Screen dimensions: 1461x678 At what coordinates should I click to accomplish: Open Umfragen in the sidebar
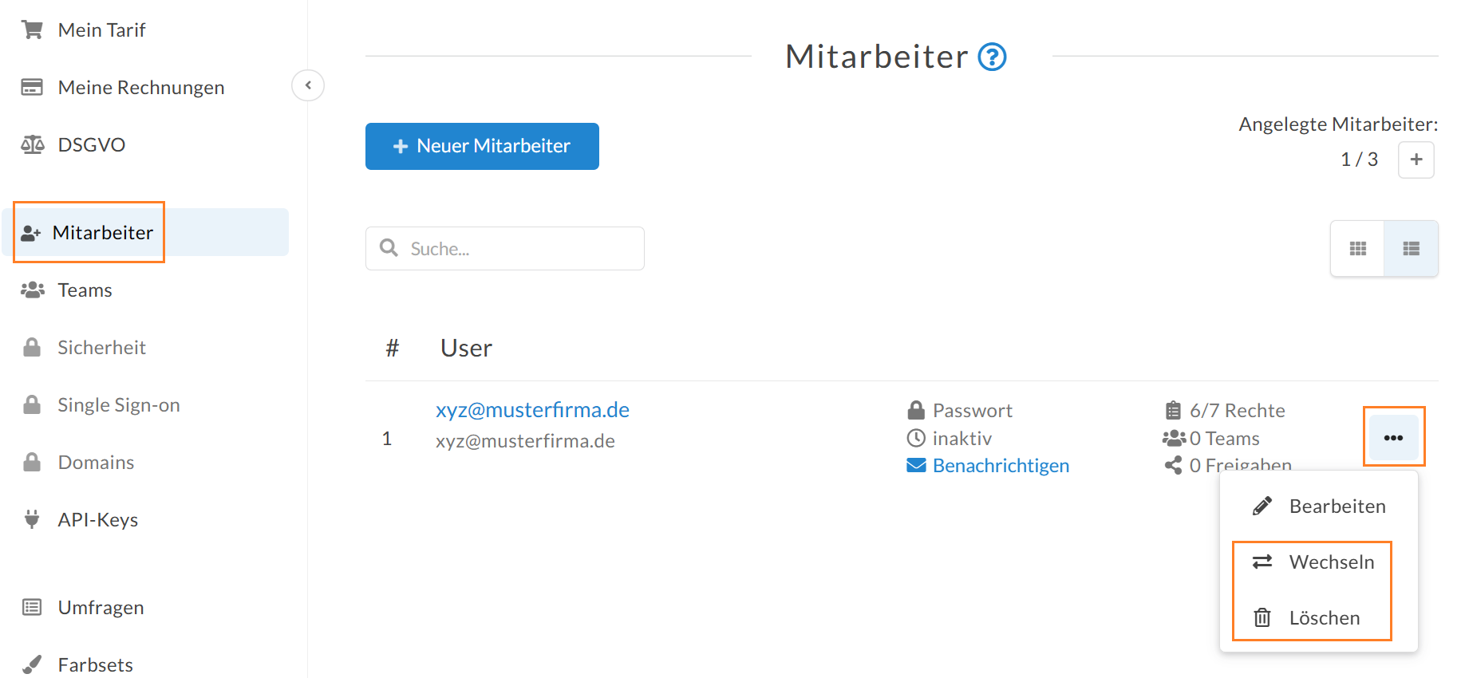101,608
